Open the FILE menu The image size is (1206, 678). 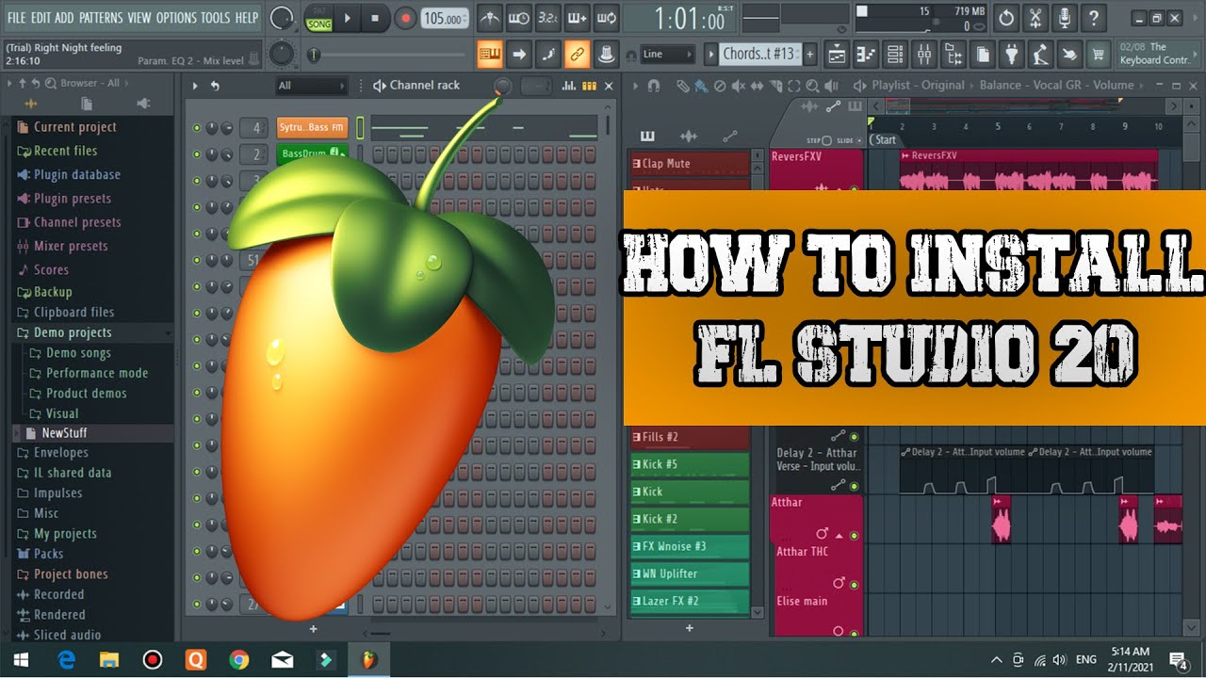[x=17, y=18]
